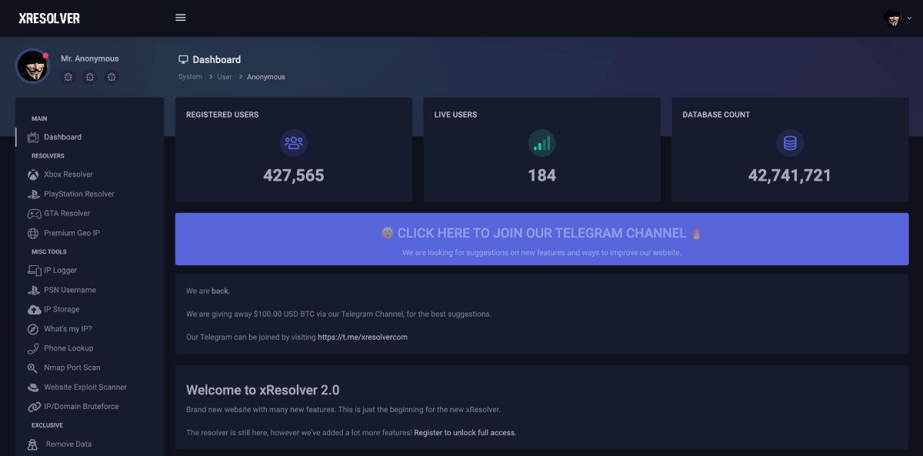Select IP/Domain Bruteforce in sidebar

pyautogui.click(x=81, y=407)
